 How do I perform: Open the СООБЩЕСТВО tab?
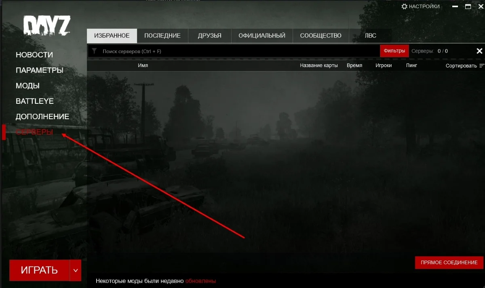point(321,36)
